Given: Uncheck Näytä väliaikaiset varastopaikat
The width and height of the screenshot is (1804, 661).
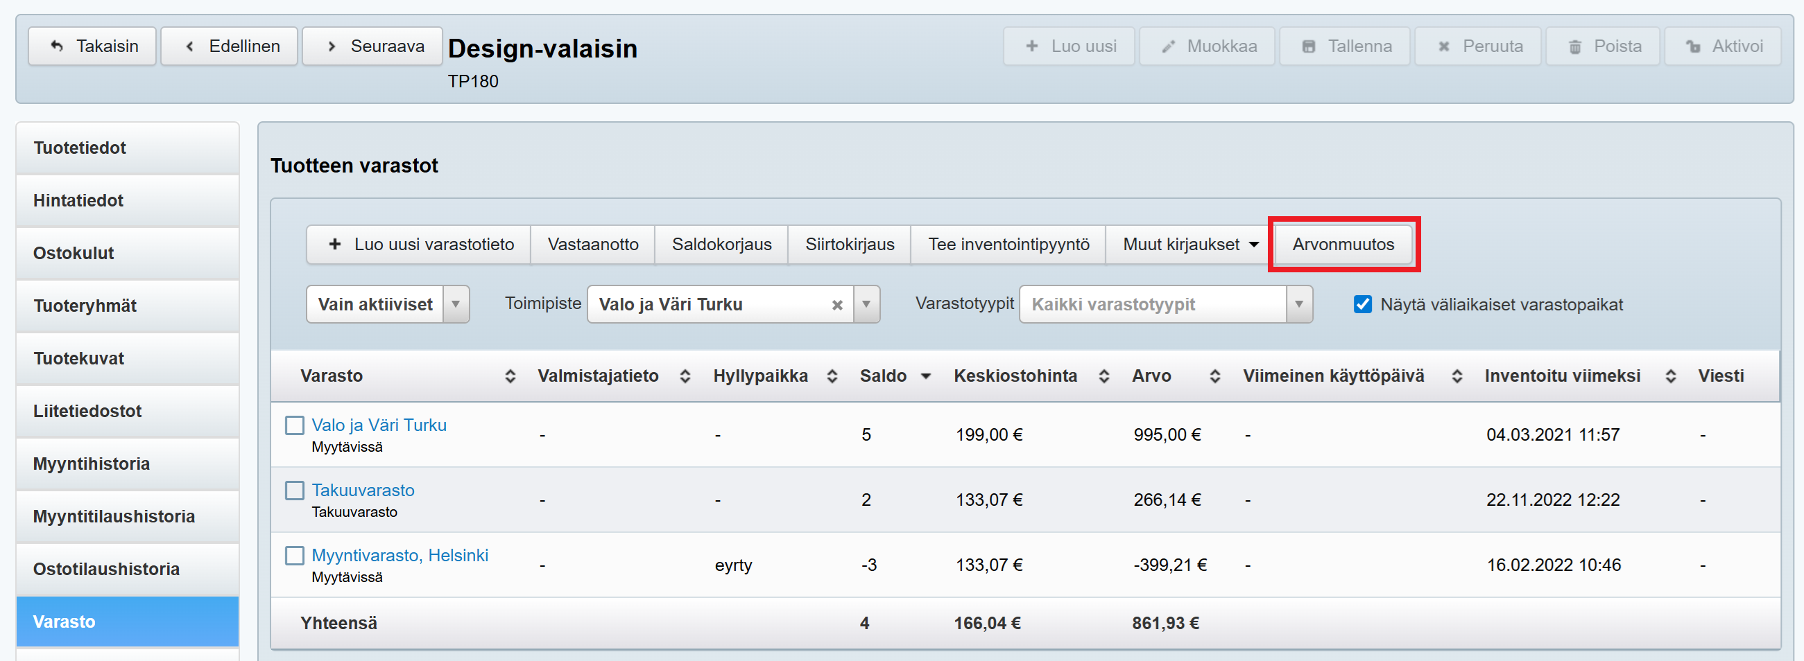Looking at the screenshot, I should (x=1363, y=304).
